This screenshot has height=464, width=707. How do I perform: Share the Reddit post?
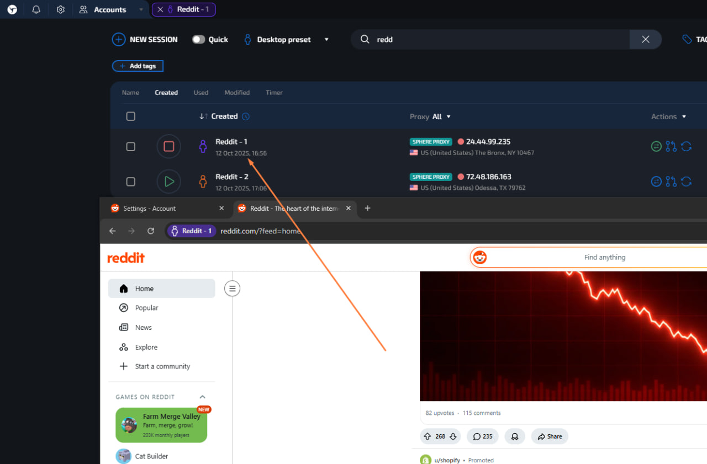[x=550, y=436]
